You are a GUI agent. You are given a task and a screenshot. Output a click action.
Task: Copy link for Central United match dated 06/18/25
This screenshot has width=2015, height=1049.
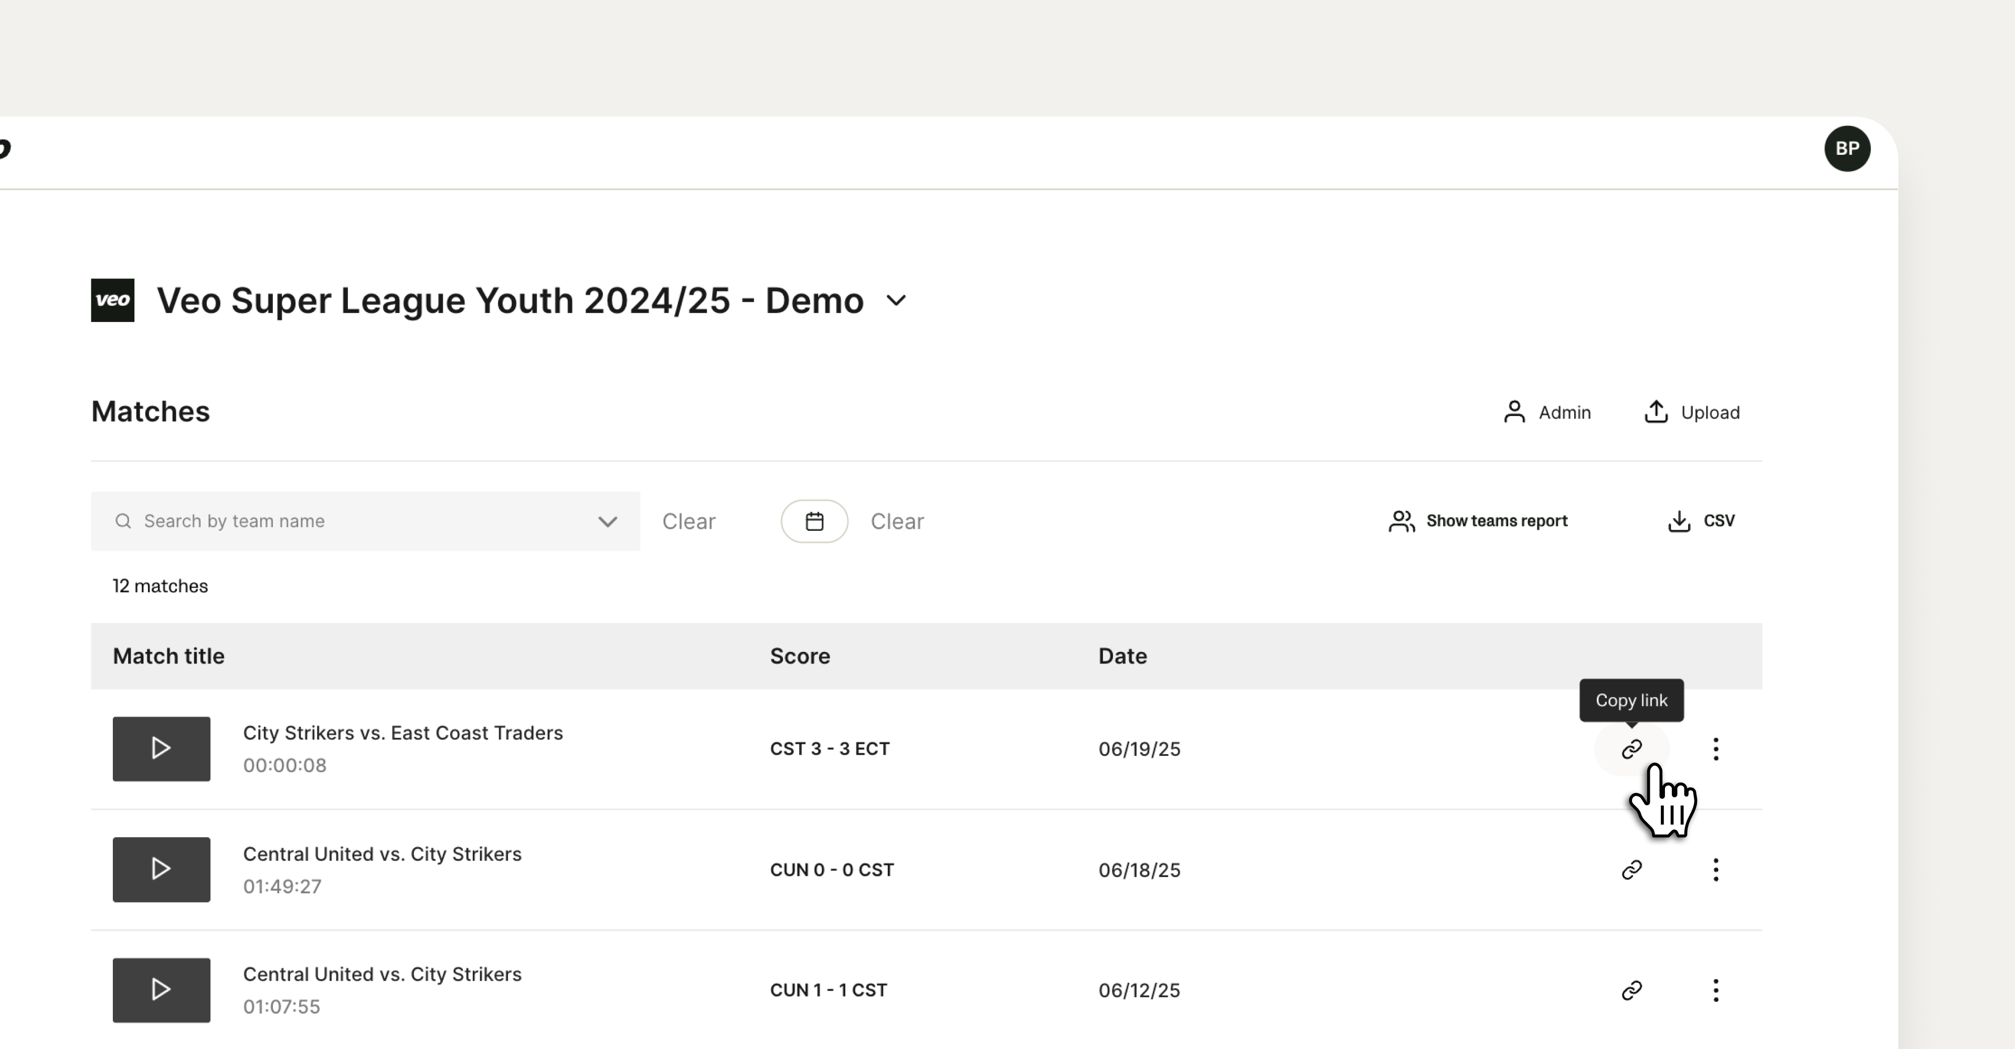[x=1631, y=869]
